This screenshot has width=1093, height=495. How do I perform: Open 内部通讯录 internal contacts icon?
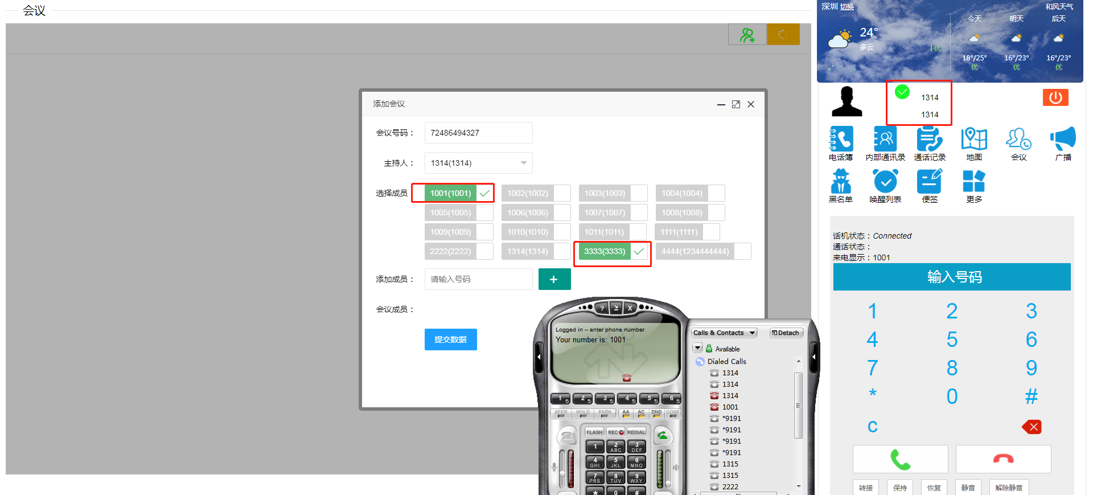point(885,139)
